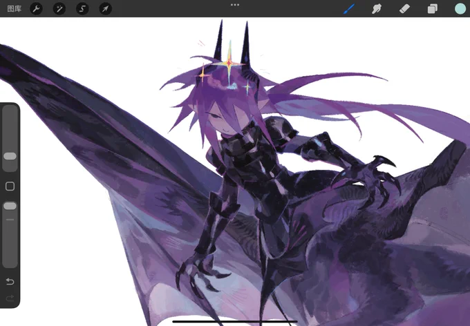
Task: Open the active color circle picker
Action: (460, 9)
